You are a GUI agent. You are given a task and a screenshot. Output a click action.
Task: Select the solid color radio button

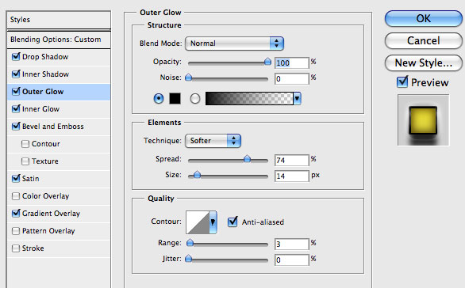click(x=159, y=98)
